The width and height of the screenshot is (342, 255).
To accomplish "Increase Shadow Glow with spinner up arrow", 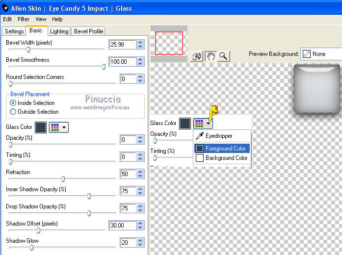I will pos(140,240).
